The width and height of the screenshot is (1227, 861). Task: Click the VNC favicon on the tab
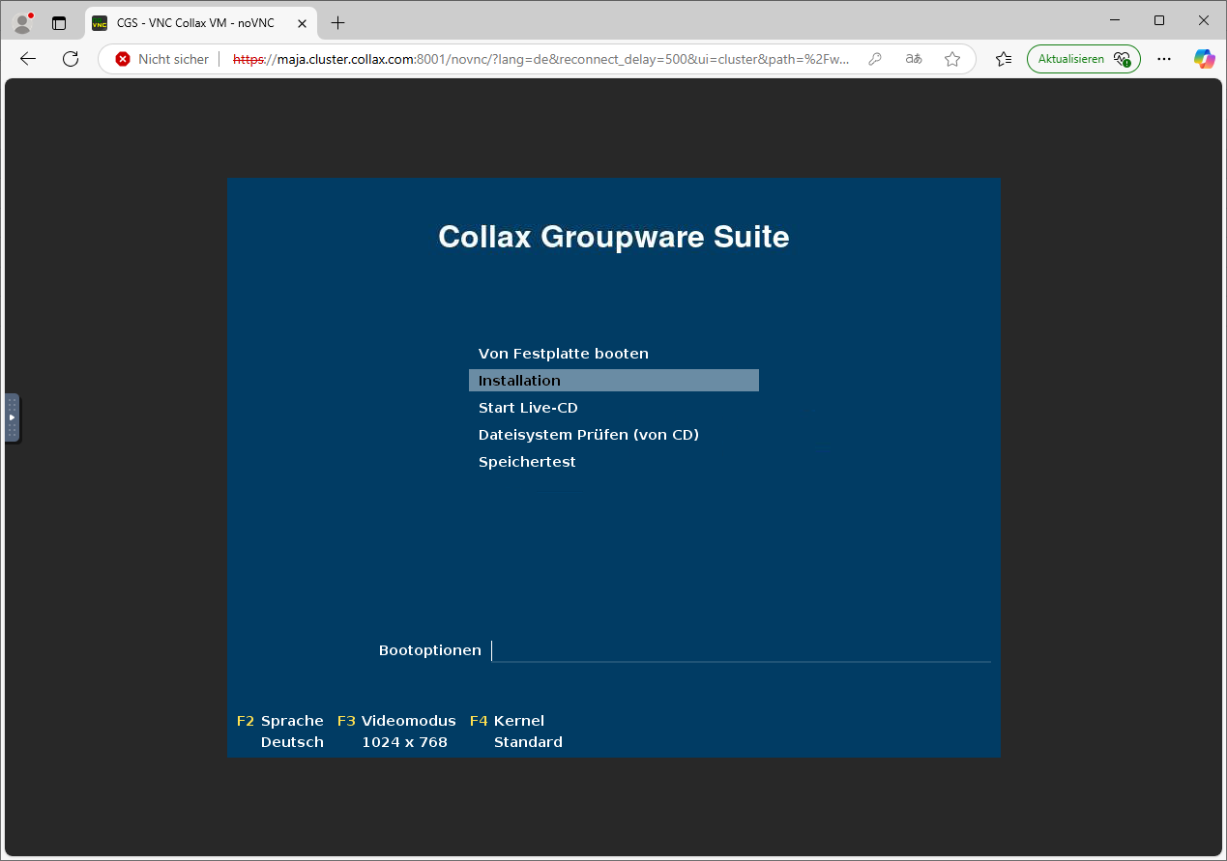click(100, 23)
